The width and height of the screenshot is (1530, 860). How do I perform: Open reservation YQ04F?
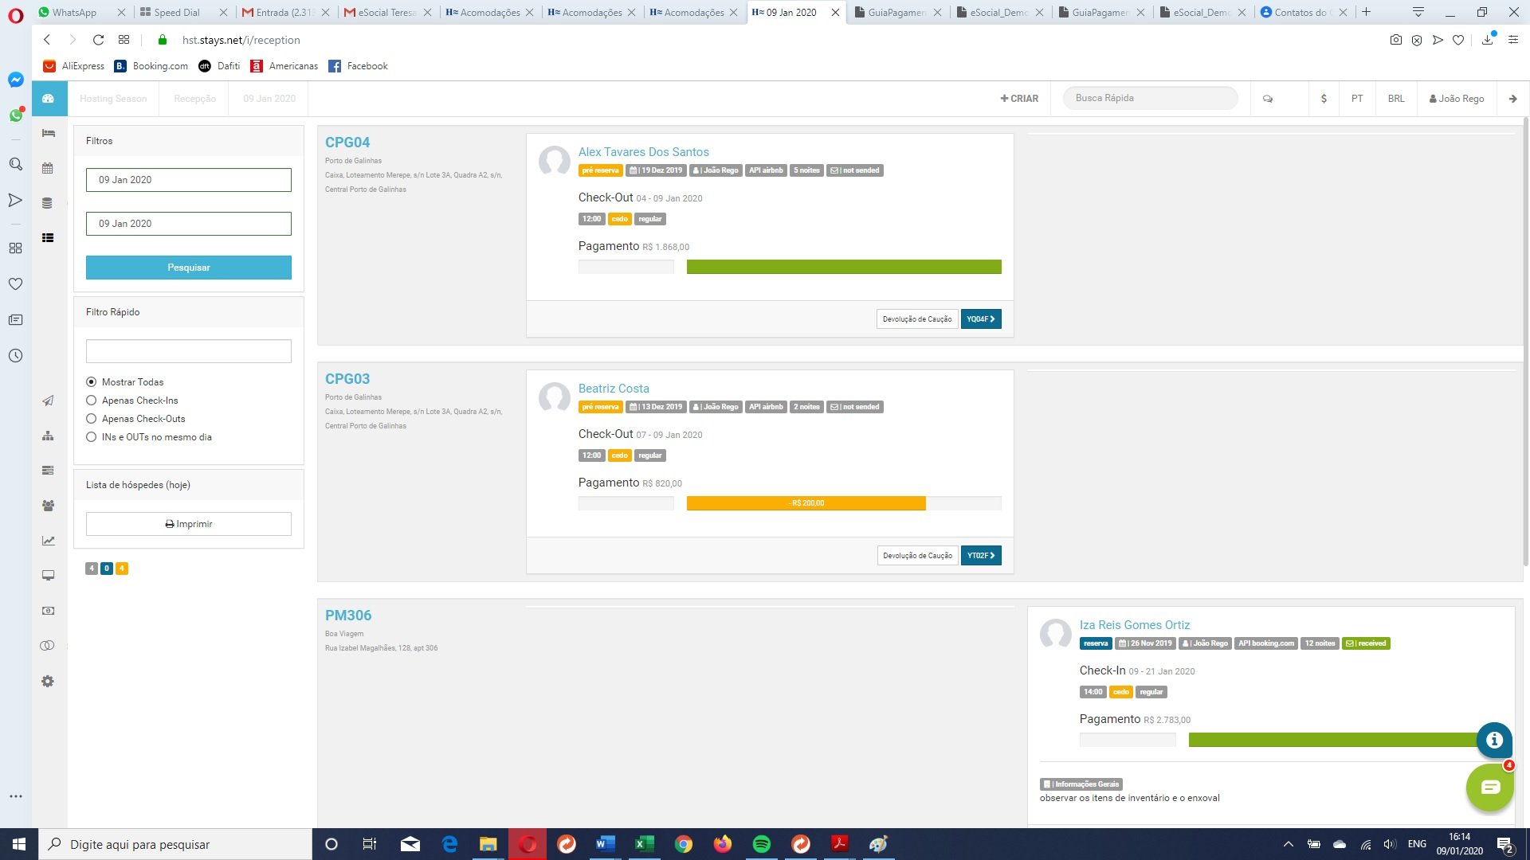(x=981, y=319)
